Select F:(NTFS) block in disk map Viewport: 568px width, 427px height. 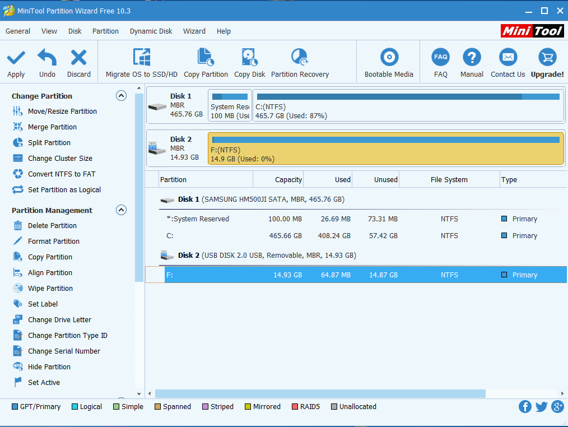(x=386, y=148)
